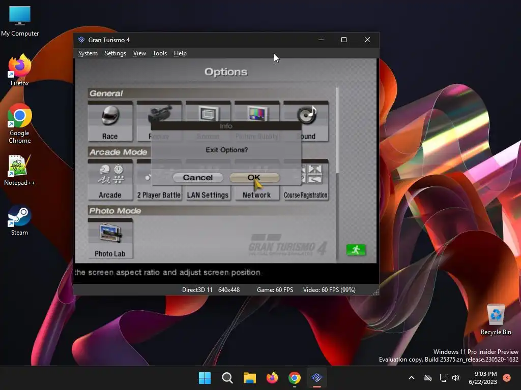Select the Race helmet option
Viewport: 521px width, 390px height.
point(110,121)
